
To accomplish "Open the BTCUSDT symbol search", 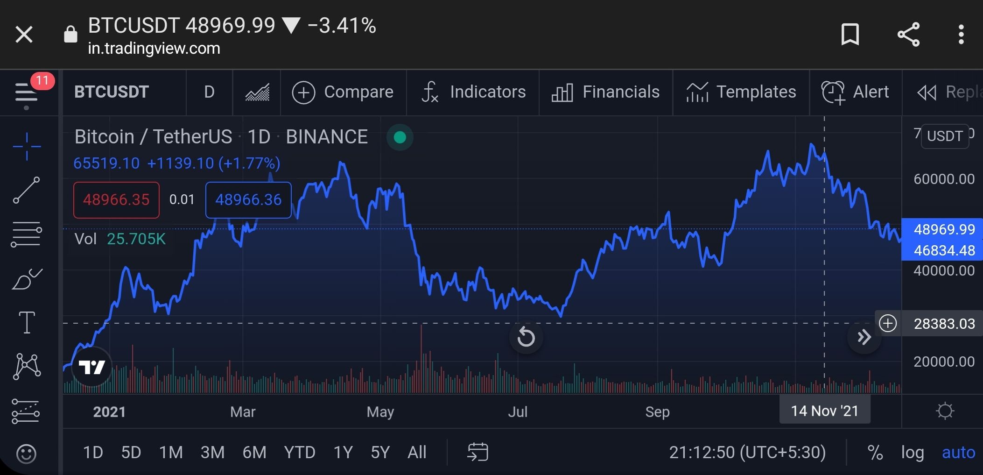I will [x=112, y=92].
